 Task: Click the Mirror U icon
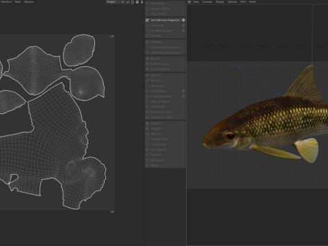coord(147,75)
